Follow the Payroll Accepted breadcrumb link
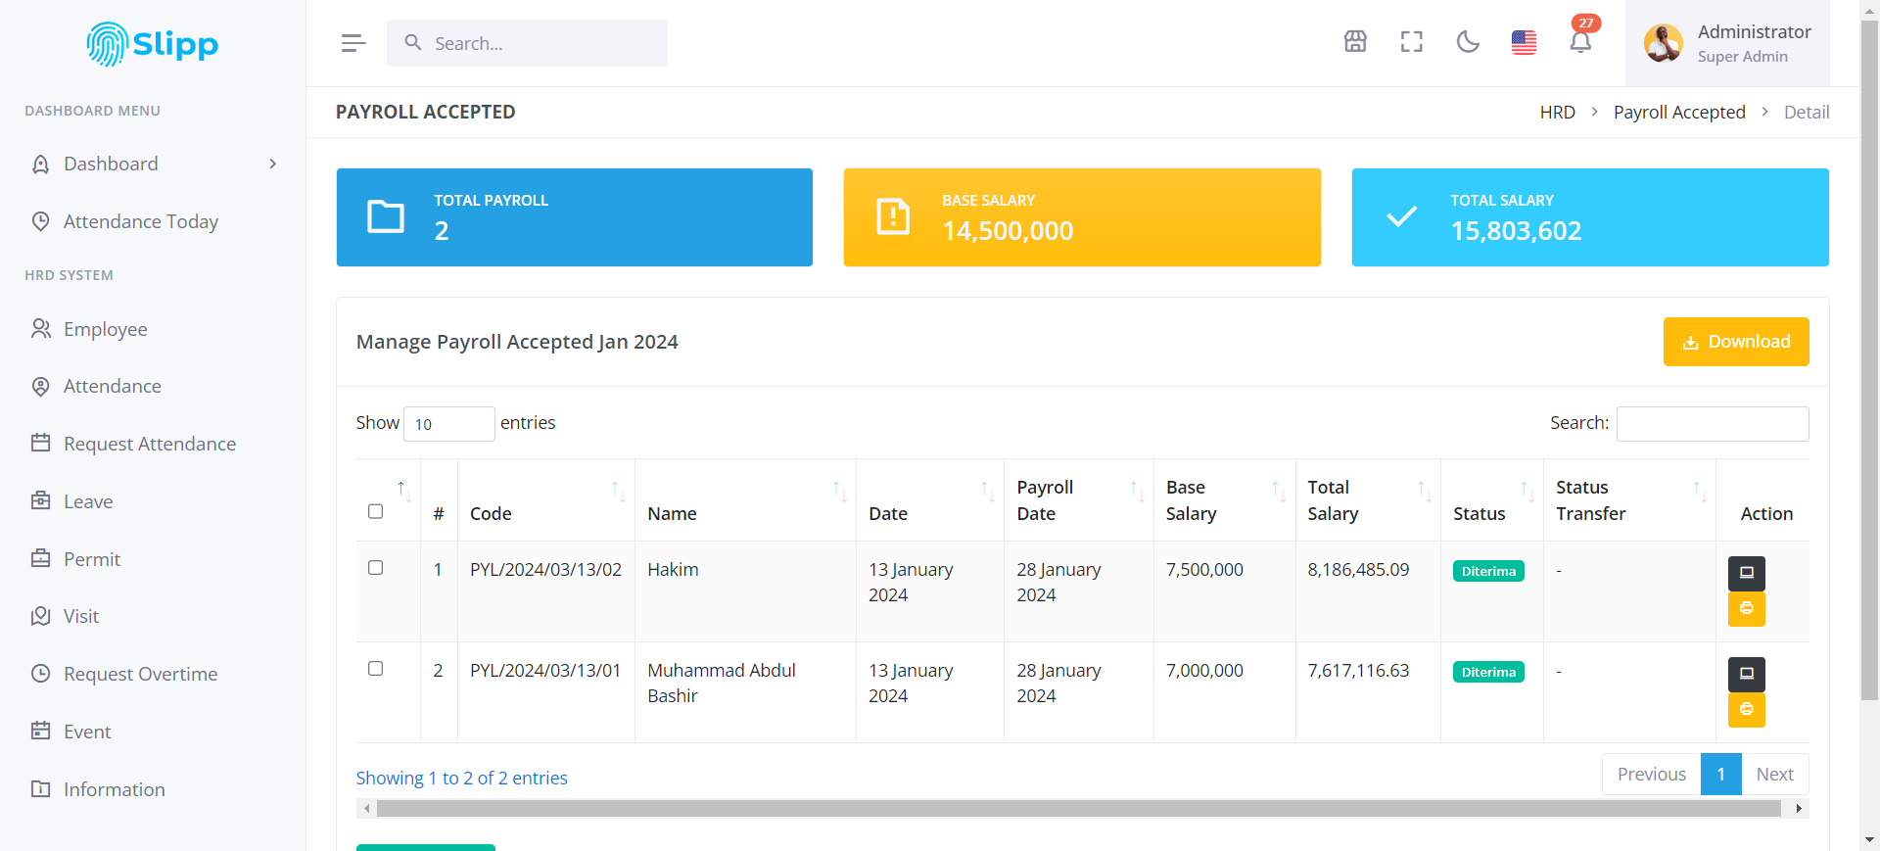 tap(1678, 113)
